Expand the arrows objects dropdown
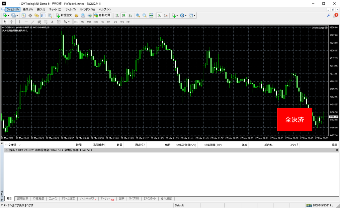 point(69,22)
